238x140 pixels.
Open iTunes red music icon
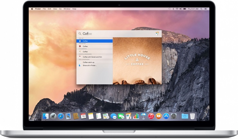(x=151, y=117)
